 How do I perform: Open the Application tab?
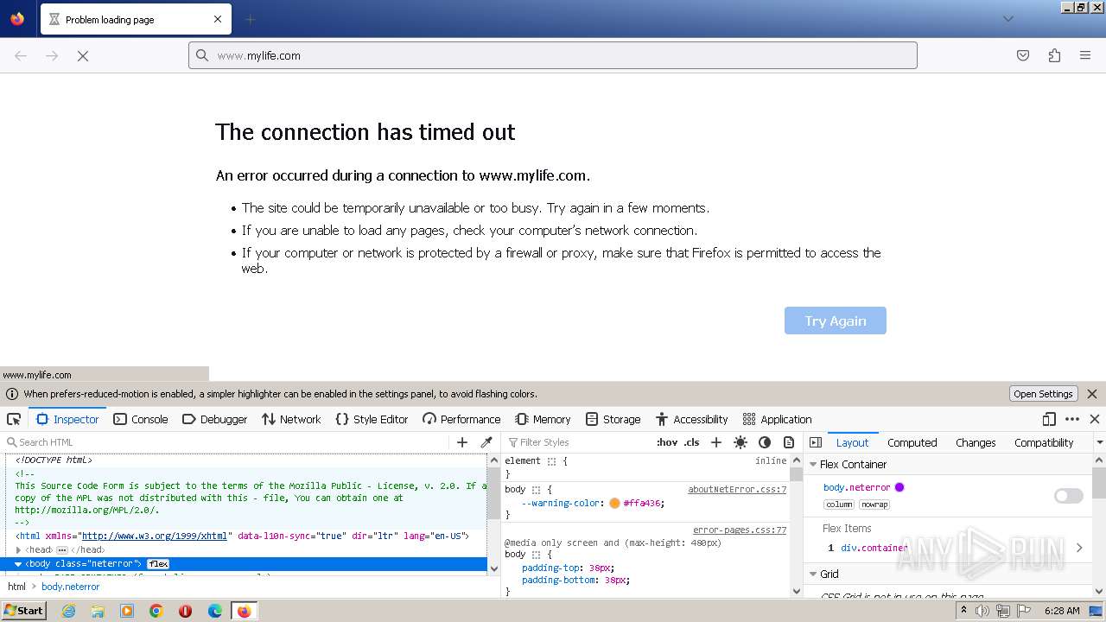(777, 419)
